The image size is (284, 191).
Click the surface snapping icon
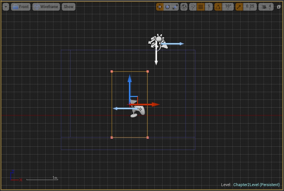(x=193, y=7)
